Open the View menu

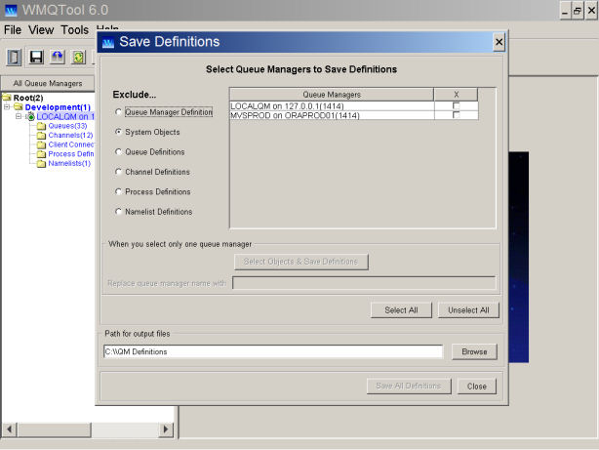41,30
